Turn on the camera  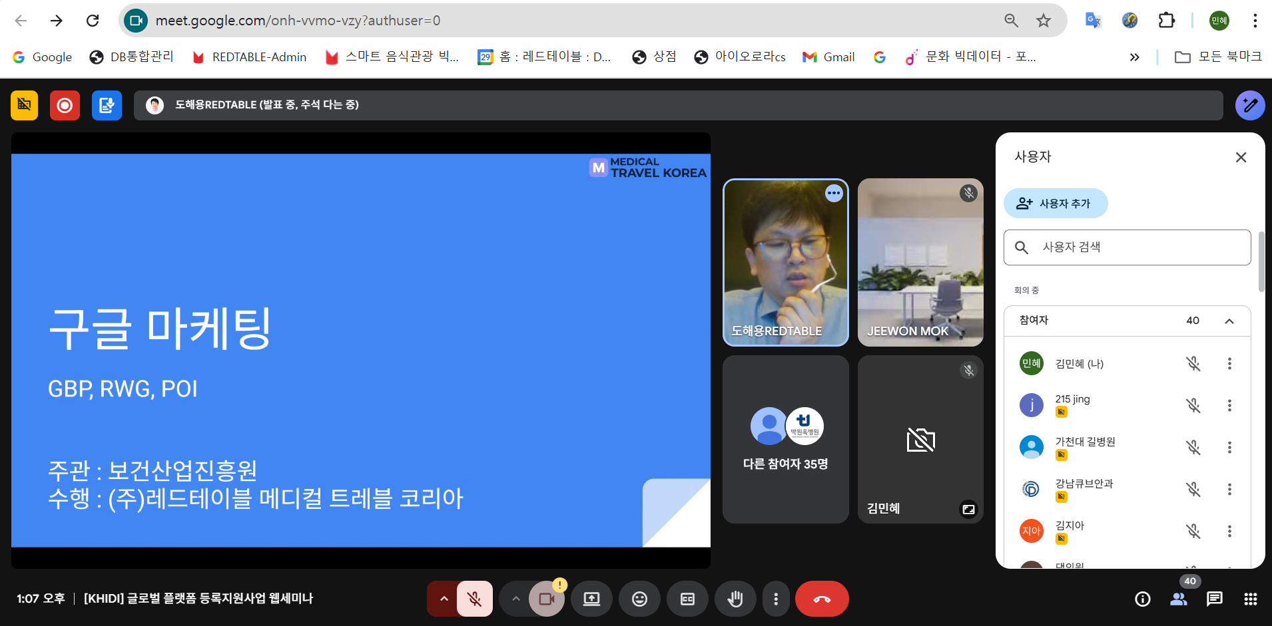coord(546,599)
